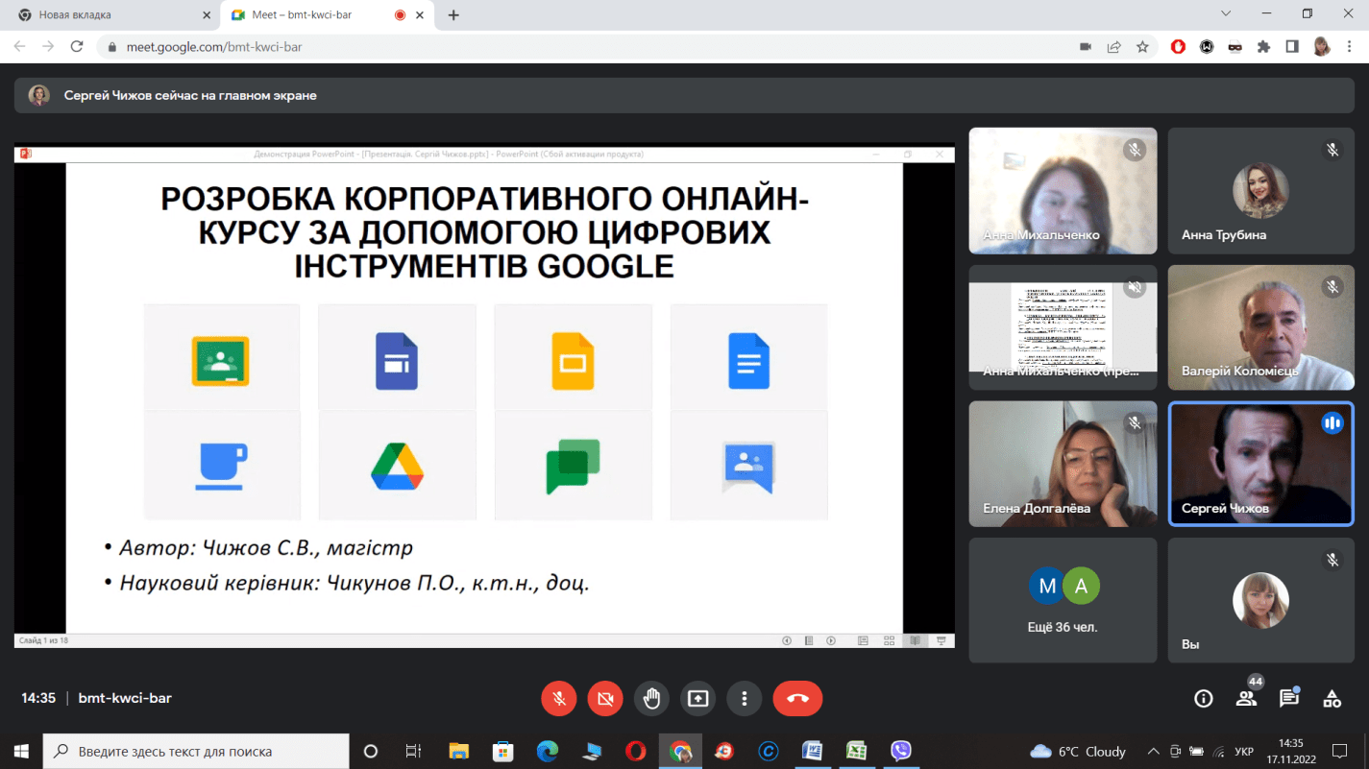Open the tab search chevron in Chrome
The width and height of the screenshot is (1369, 769).
[x=1226, y=14]
